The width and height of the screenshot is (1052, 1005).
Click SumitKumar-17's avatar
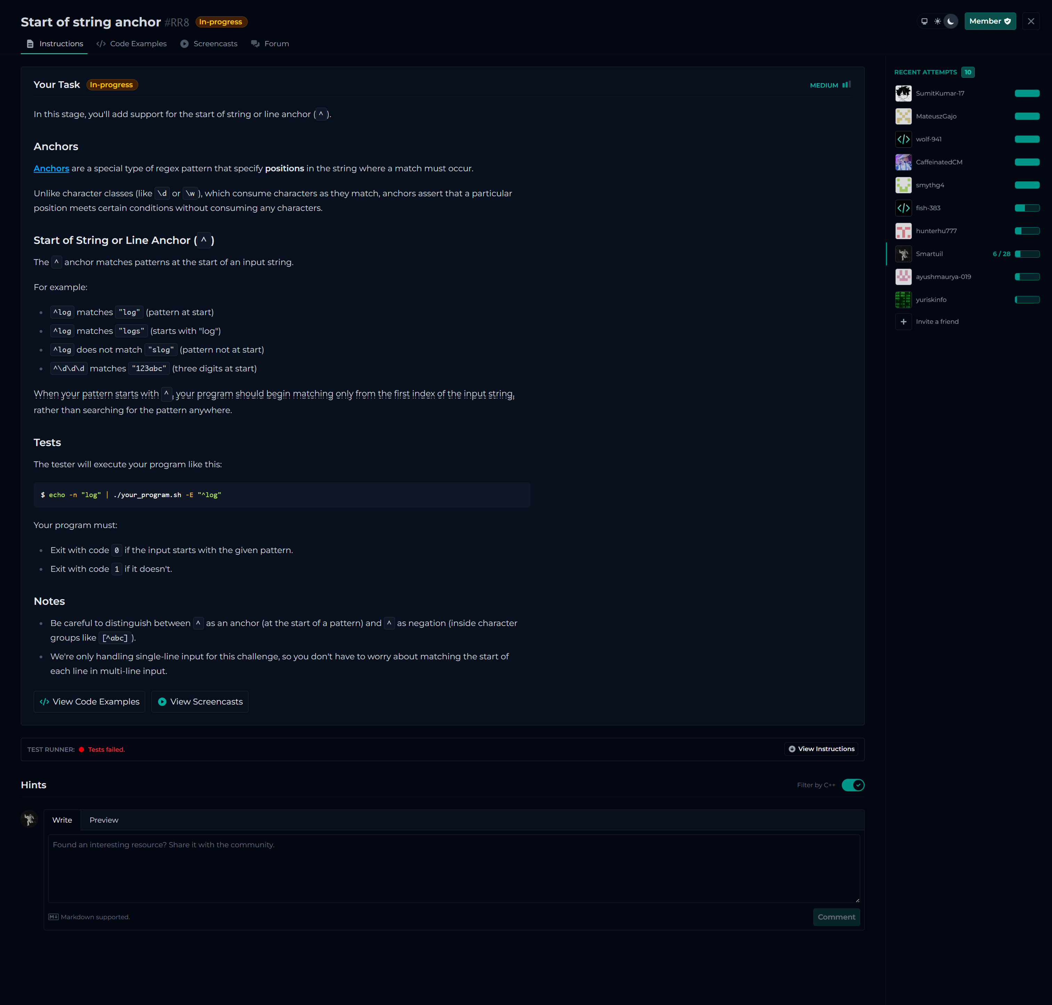(x=903, y=94)
